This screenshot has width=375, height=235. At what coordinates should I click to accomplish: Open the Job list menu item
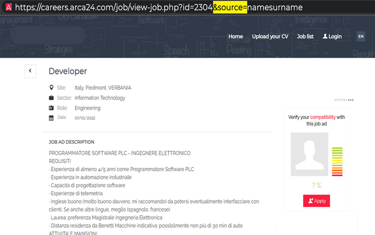click(x=305, y=36)
